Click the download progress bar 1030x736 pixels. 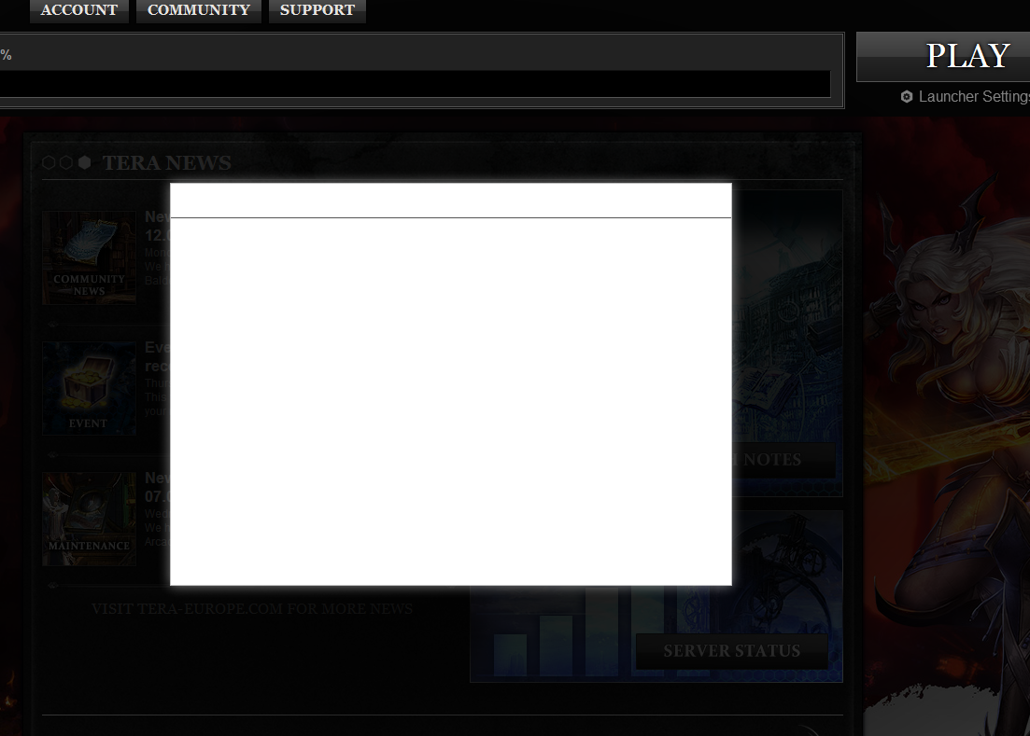(416, 84)
